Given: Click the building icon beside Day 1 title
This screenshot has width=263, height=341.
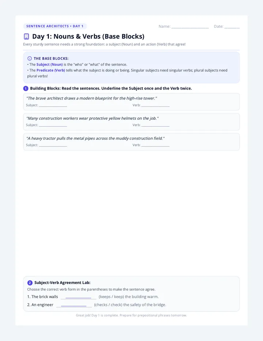Looking at the screenshot, I should coord(27,37).
